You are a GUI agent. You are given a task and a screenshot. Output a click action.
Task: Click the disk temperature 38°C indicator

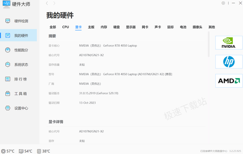(44, 151)
